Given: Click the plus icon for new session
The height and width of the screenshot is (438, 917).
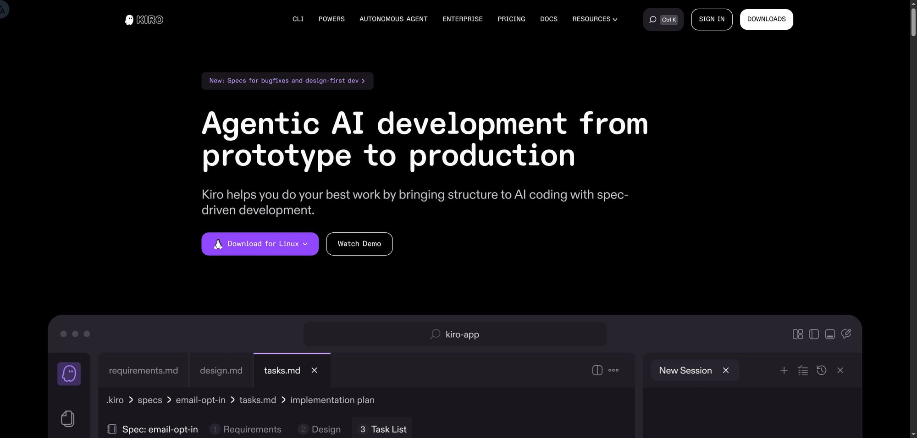Looking at the screenshot, I should (784, 370).
